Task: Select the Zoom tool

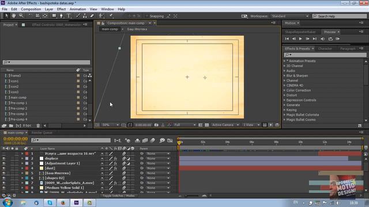Action: [x=21, y=16]
